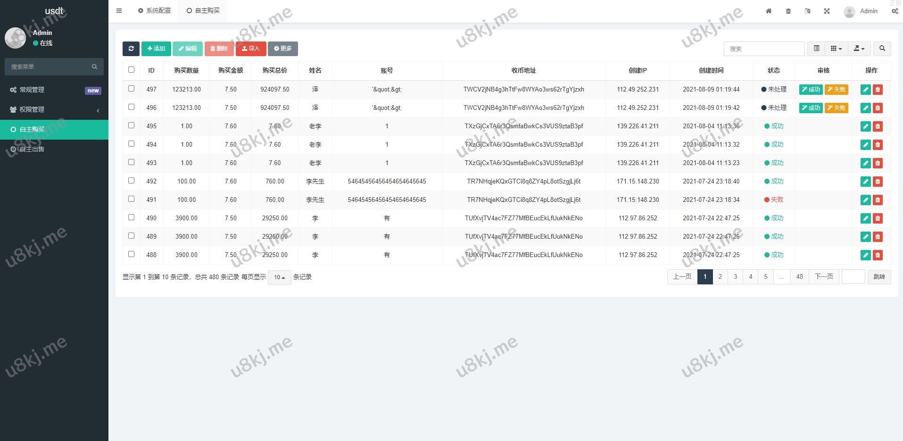
Task: Click the page jump number input field
Action: pyautogui.click(x=853, y=277)
